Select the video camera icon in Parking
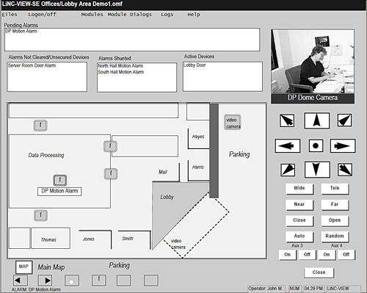Screen dimensions: 367x293 [x=233, y=123]
